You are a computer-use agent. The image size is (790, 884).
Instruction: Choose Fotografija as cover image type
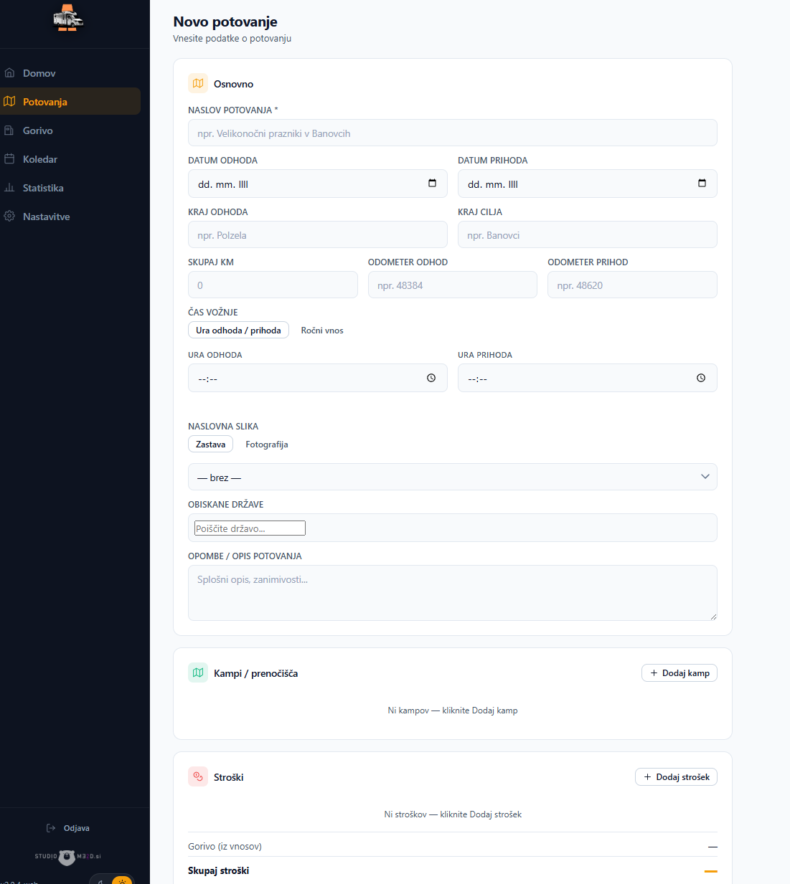(x=266, y=445)
